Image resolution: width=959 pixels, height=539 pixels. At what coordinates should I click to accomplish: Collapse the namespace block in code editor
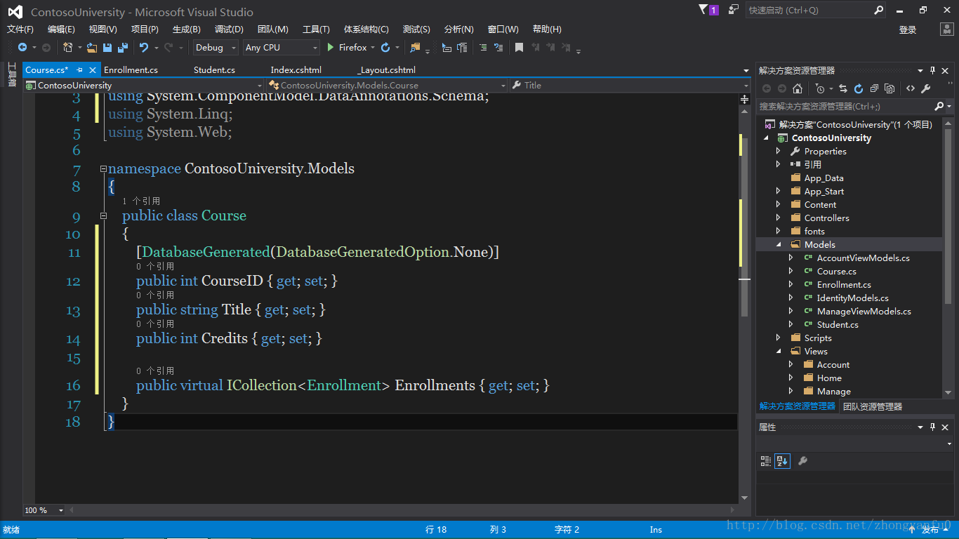tap(103, 169)
